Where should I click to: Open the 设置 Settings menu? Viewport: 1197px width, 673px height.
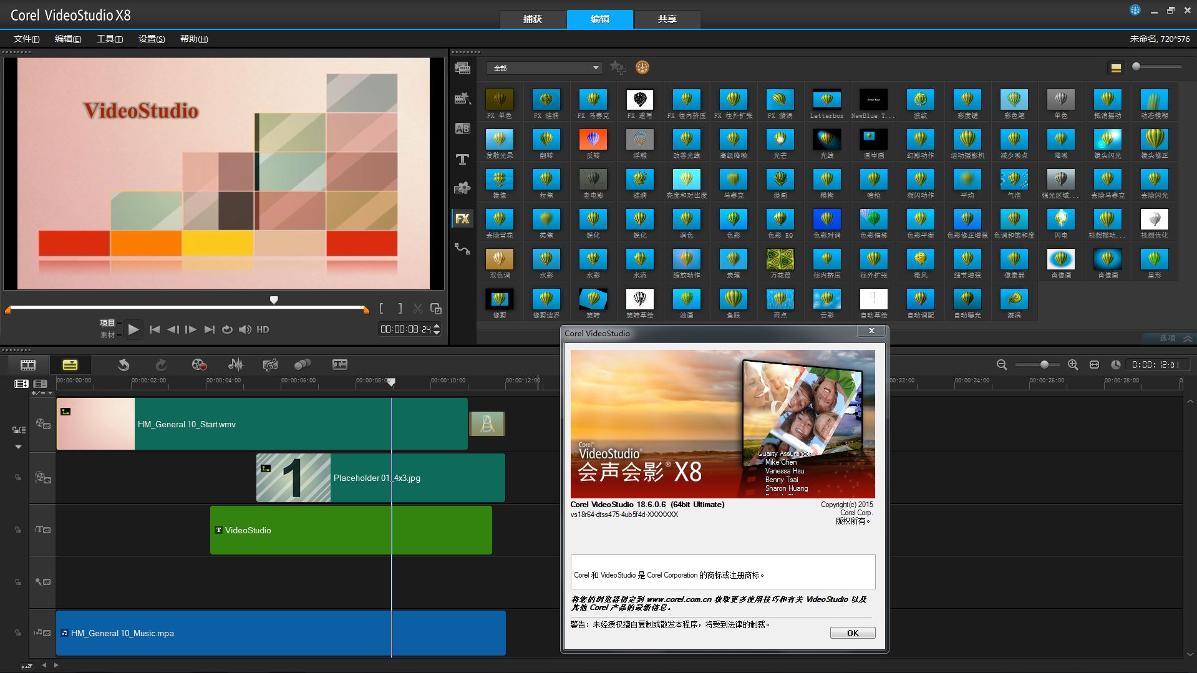152,39
